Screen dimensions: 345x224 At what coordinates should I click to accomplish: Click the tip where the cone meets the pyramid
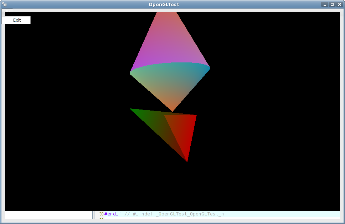(172, 111)
